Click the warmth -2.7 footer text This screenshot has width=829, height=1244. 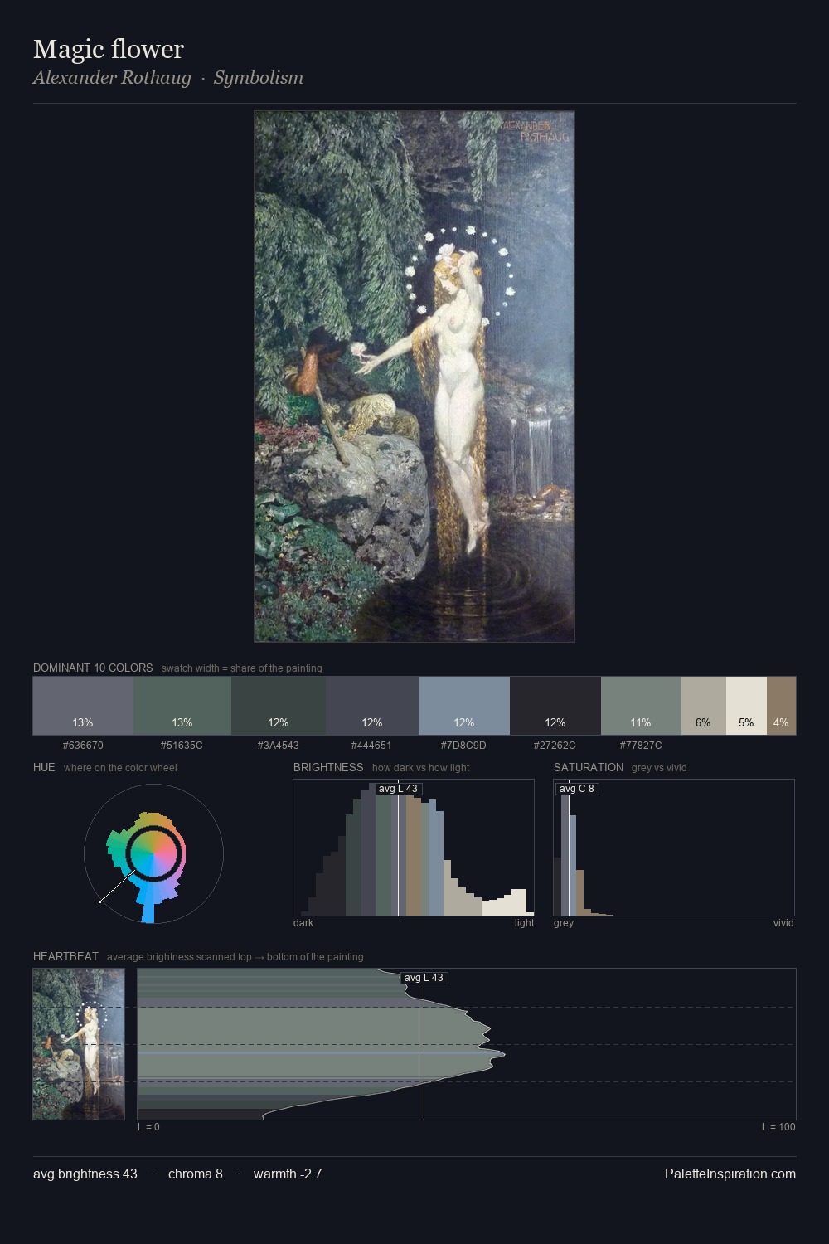tap(288, 1174)
